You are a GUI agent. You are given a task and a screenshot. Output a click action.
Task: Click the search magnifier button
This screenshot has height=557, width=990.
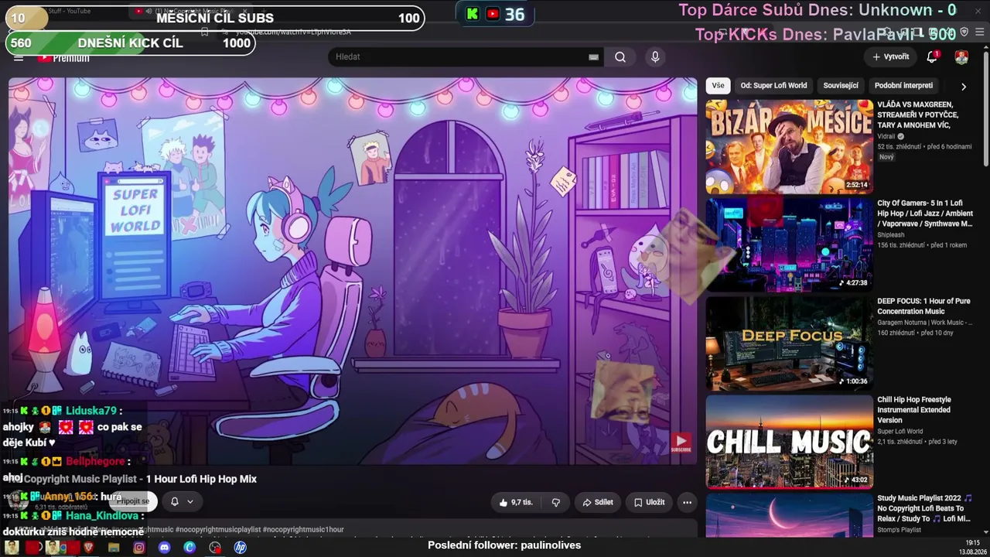620,56
